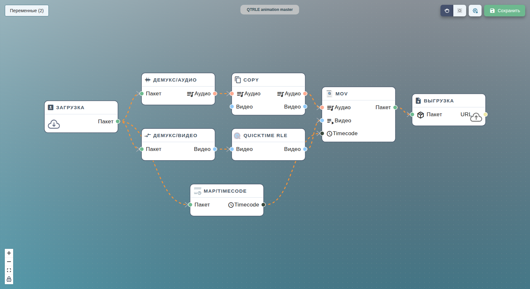This screenshot has width=530, height=289.
Task: Click the MOV file icon
Action: tap(329, 94)
